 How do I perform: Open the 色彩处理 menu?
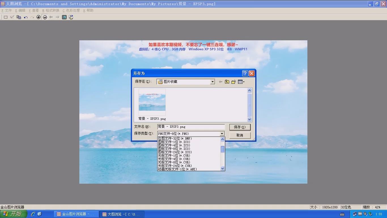click(x=71, y=11)
